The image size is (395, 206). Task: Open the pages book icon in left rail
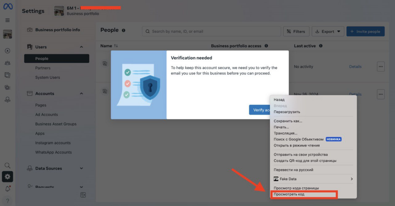[8, 75]
